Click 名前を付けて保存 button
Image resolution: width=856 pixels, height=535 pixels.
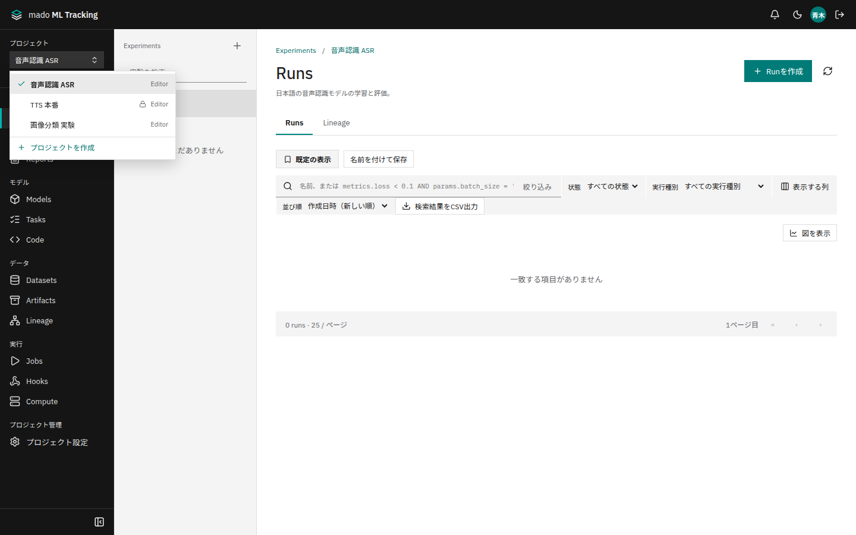379,159
